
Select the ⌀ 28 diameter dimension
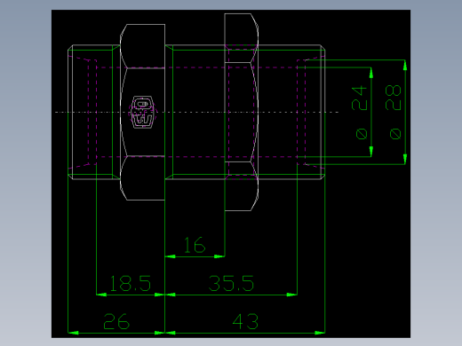pyautogui.click(x=394, y=112)
